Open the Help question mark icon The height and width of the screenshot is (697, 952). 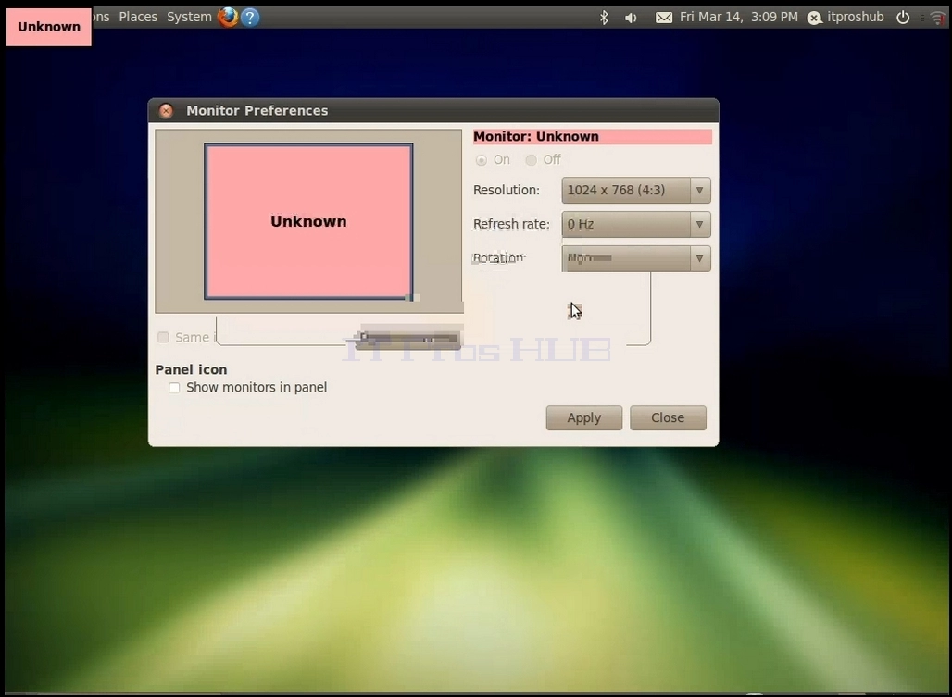(x=250, y=17)
